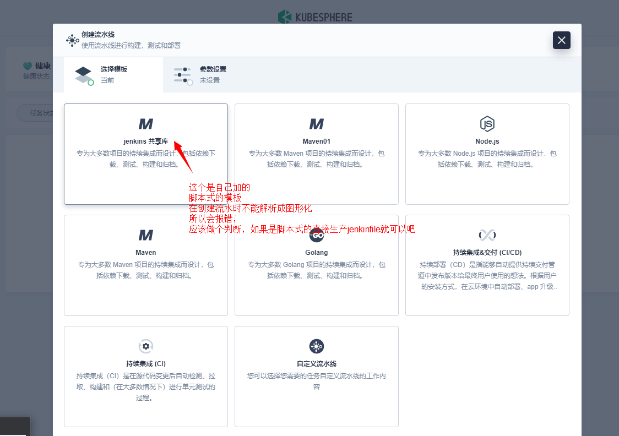The image size is (619, 436).
Task: Click the CI/CD template description text
Action: (x=487, y=276)
